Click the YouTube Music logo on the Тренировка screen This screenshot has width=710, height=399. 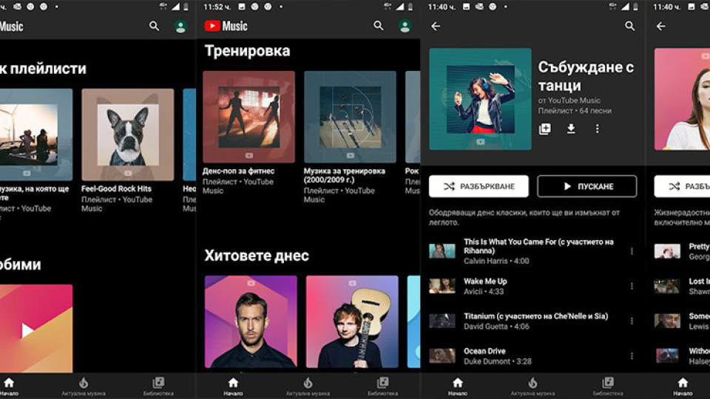click(226, 26)
